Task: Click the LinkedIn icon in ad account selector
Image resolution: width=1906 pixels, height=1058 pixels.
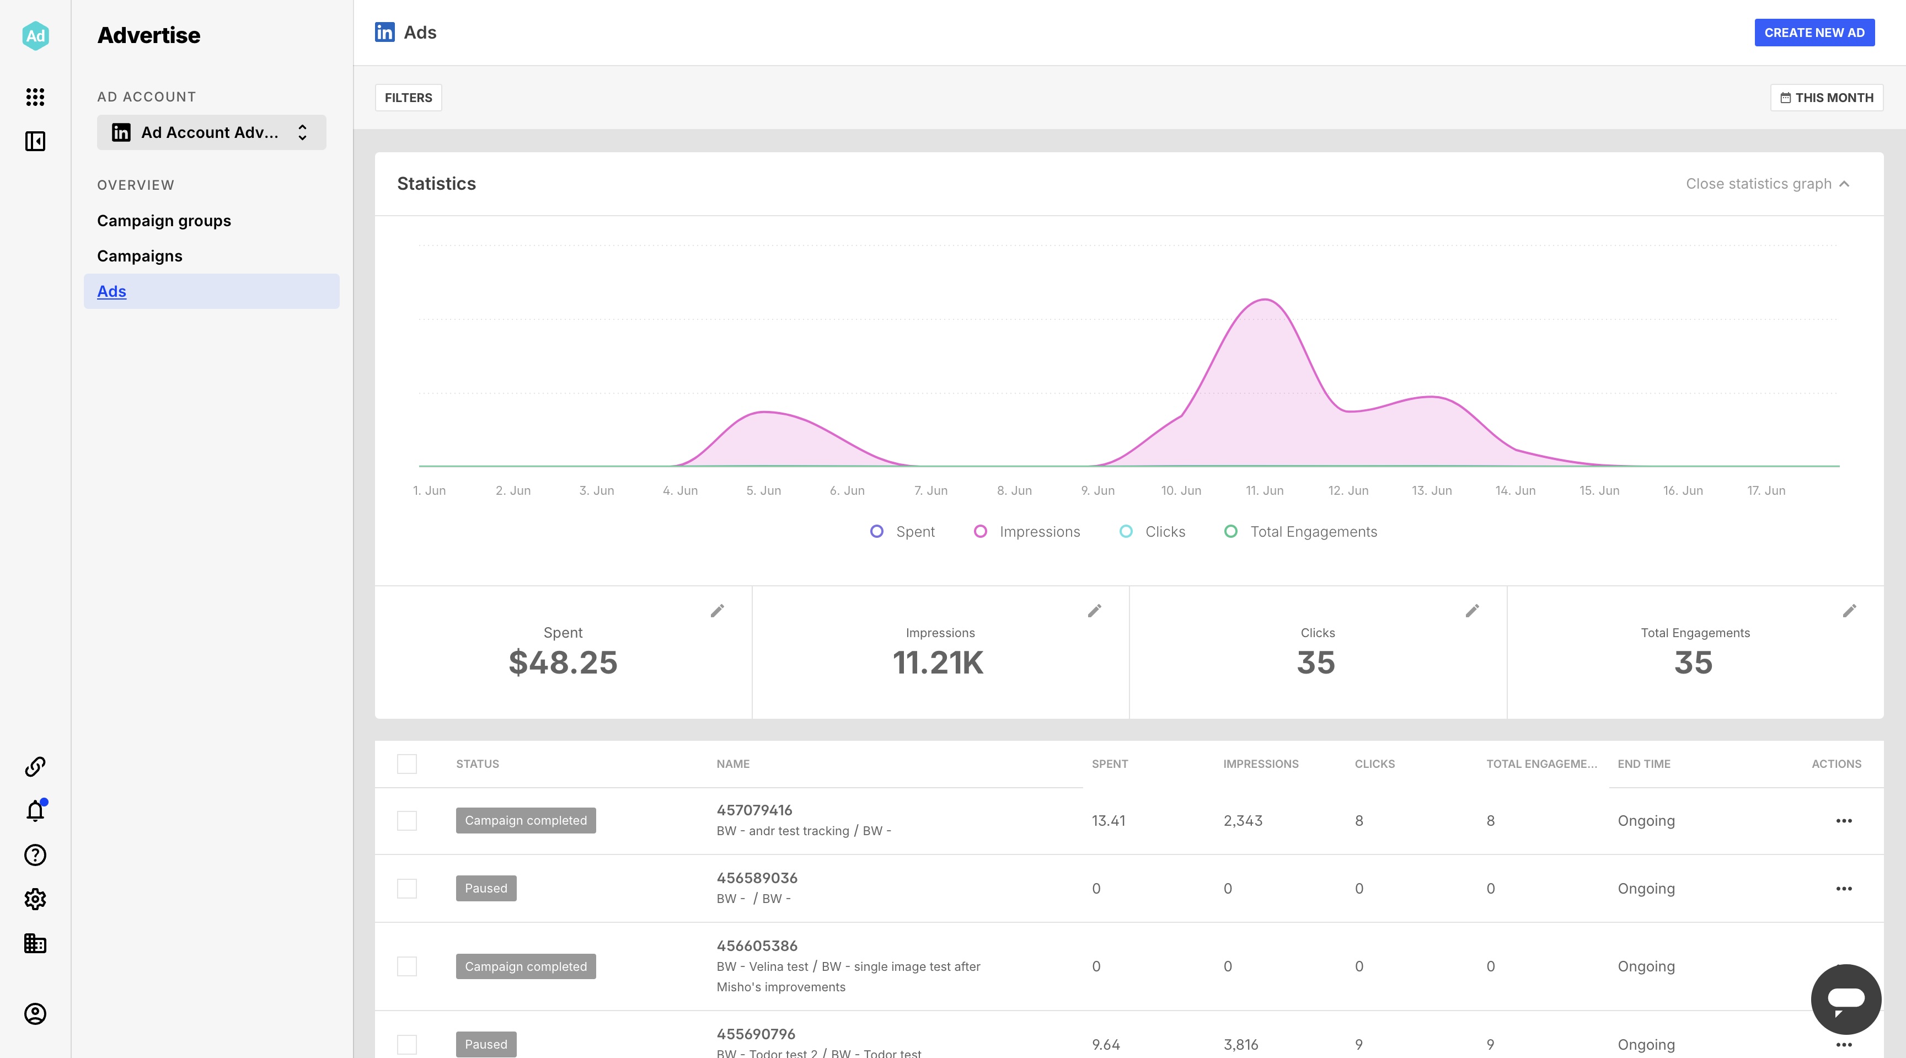Action: click(x=121, y=132)
